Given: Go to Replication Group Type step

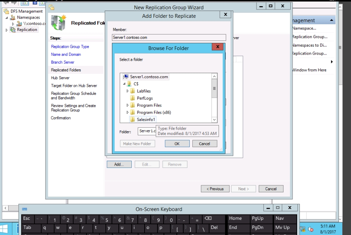Looking at the screenshot, I should (x=70, y=47).
